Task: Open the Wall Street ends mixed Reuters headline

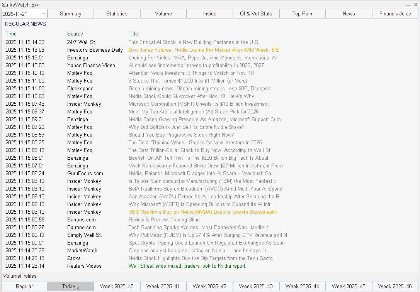Action: click(187, 266)
